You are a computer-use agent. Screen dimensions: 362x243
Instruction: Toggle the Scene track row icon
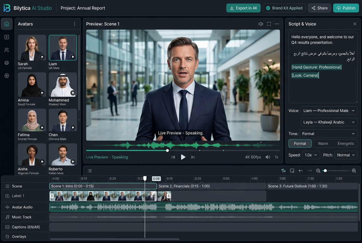point(7,186)
